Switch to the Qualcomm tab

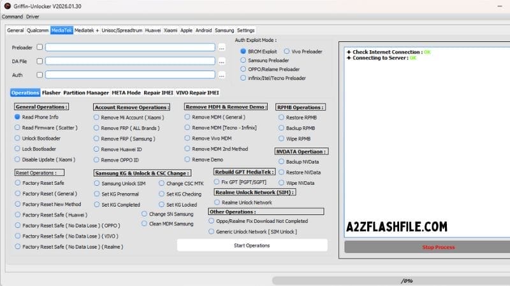point(38,30)
